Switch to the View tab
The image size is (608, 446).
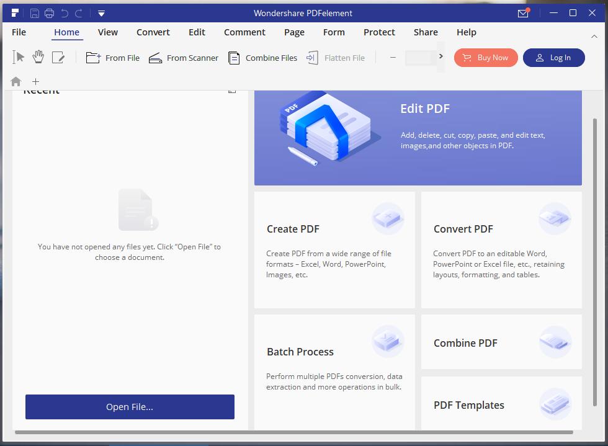tap(108, 32)
